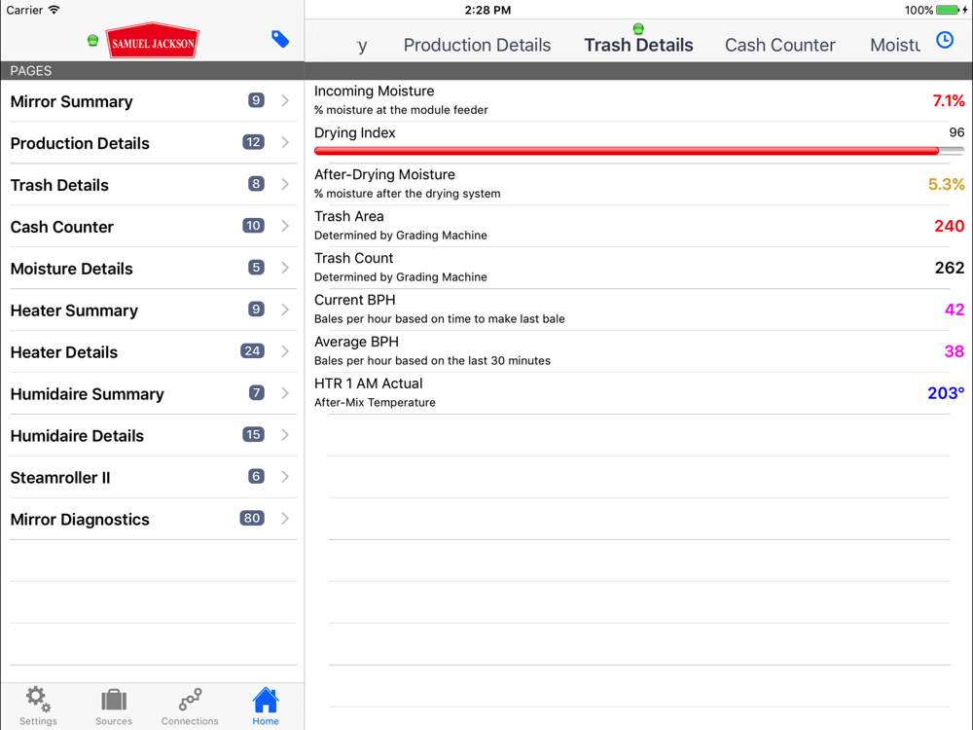
Task: Open Steamroller II page
Action: tap(153, 477)
